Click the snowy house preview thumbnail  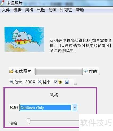tap(24, 39)
